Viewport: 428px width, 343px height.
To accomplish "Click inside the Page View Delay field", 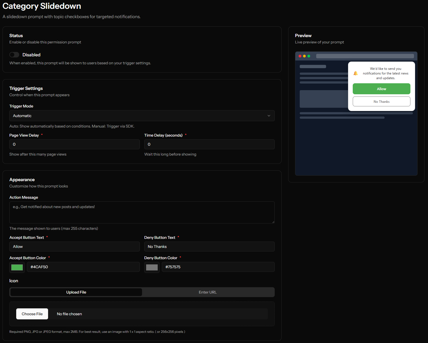I will click(x=74, y=144).
